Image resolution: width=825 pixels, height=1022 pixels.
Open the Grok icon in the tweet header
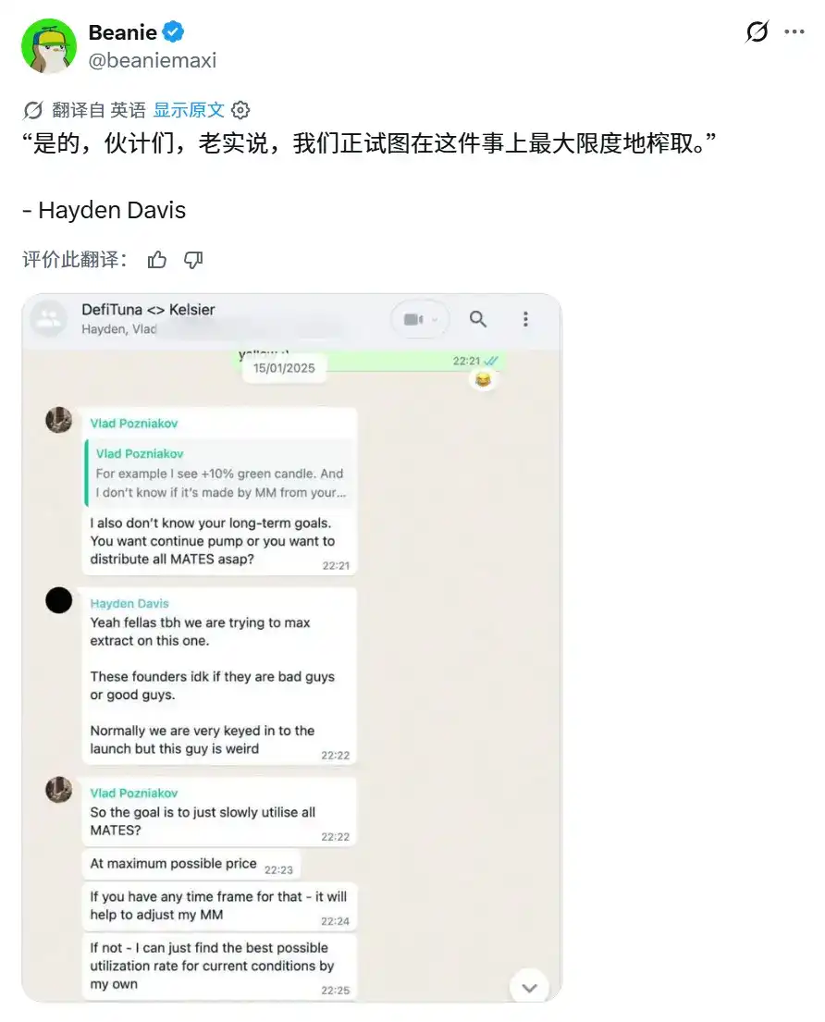[757, 31]
